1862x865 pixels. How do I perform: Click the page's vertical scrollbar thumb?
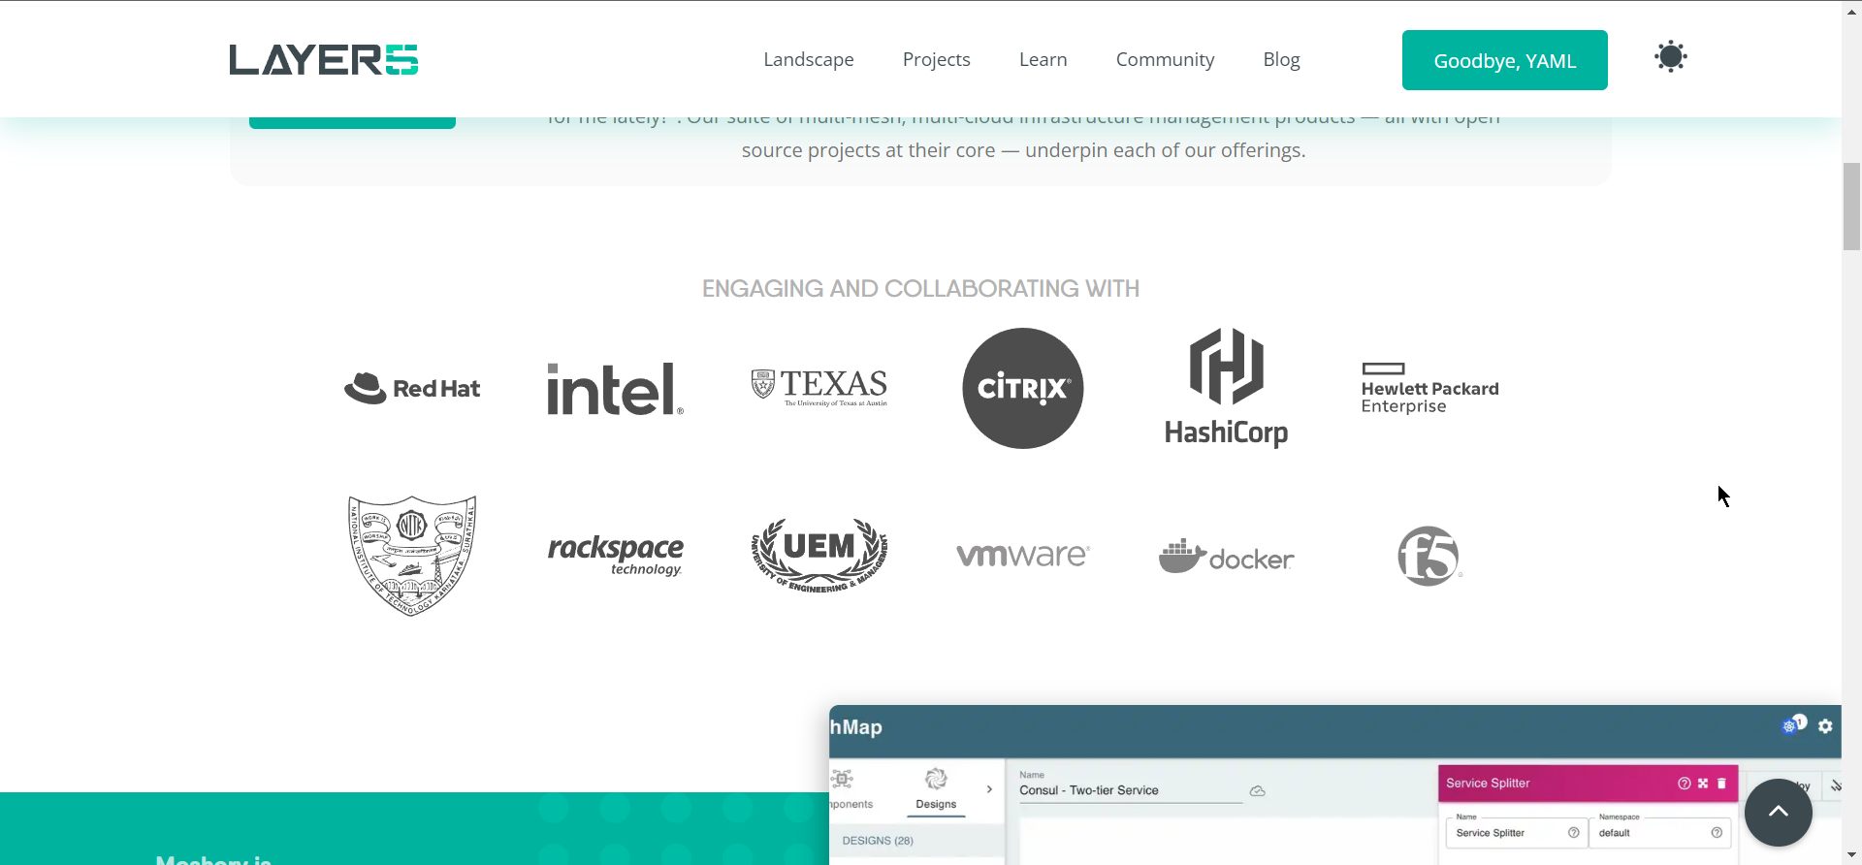[1851, 207]
